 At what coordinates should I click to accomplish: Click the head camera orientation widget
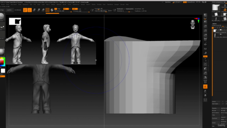click(193, 25)
